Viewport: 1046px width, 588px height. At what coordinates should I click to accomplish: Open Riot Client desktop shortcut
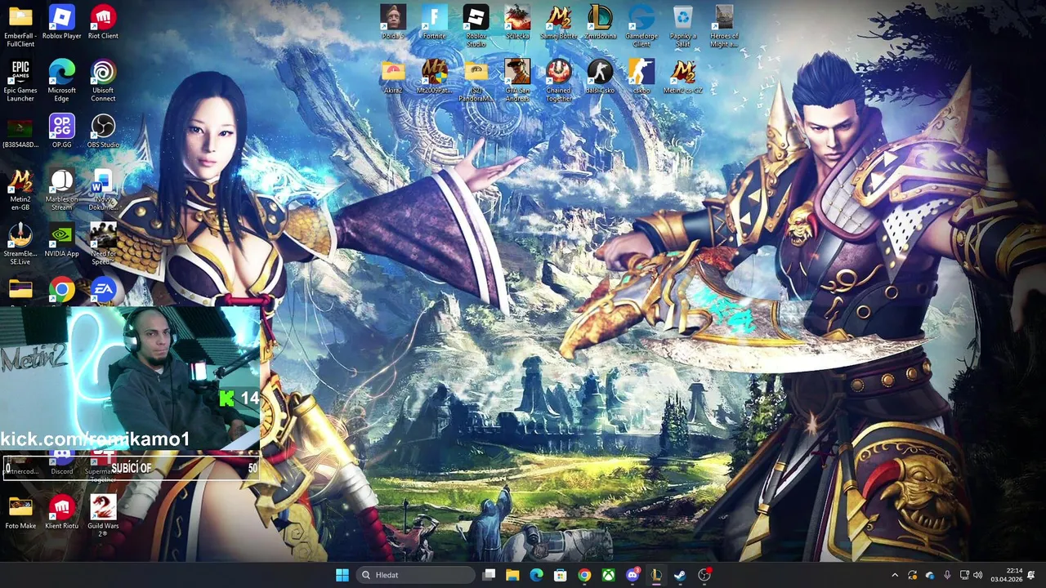[103, 22]
